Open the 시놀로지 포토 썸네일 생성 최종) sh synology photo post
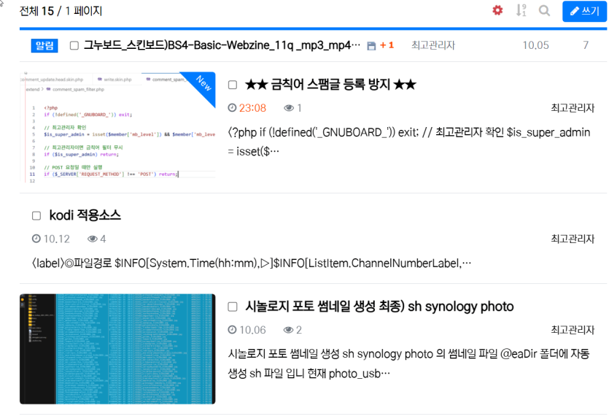 [379, 307]
